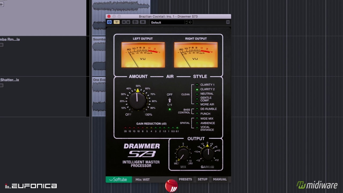Toggle the plugin power bypass button
The height and width of the screenshot is (193, 343).
[109, 22]
